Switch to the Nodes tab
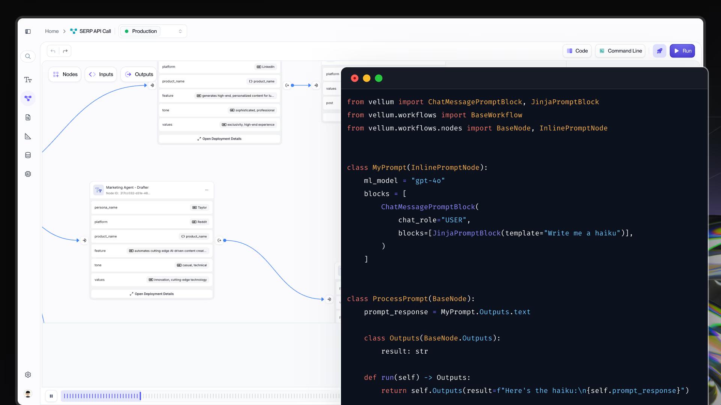Image resolution: width=721 pixels, height=405 pixels. click(65, 74)
